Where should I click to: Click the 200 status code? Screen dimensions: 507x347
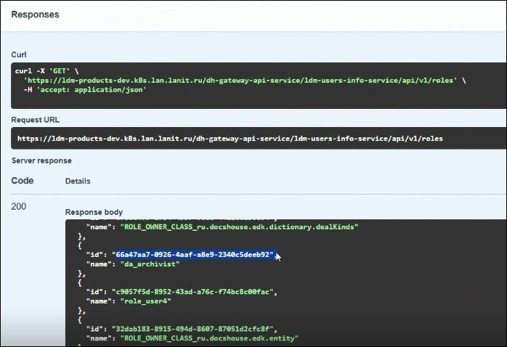(18, 206)
